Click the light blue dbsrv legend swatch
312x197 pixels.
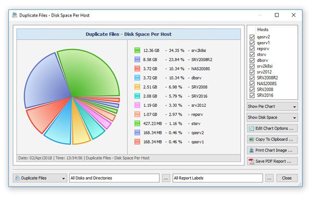pyautogui.click(x=137, y=78)
